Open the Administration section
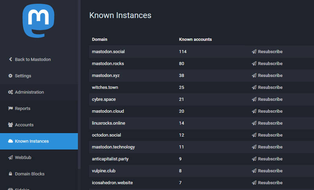This screenshot has height=190, width=314. (x=39, y=92)
